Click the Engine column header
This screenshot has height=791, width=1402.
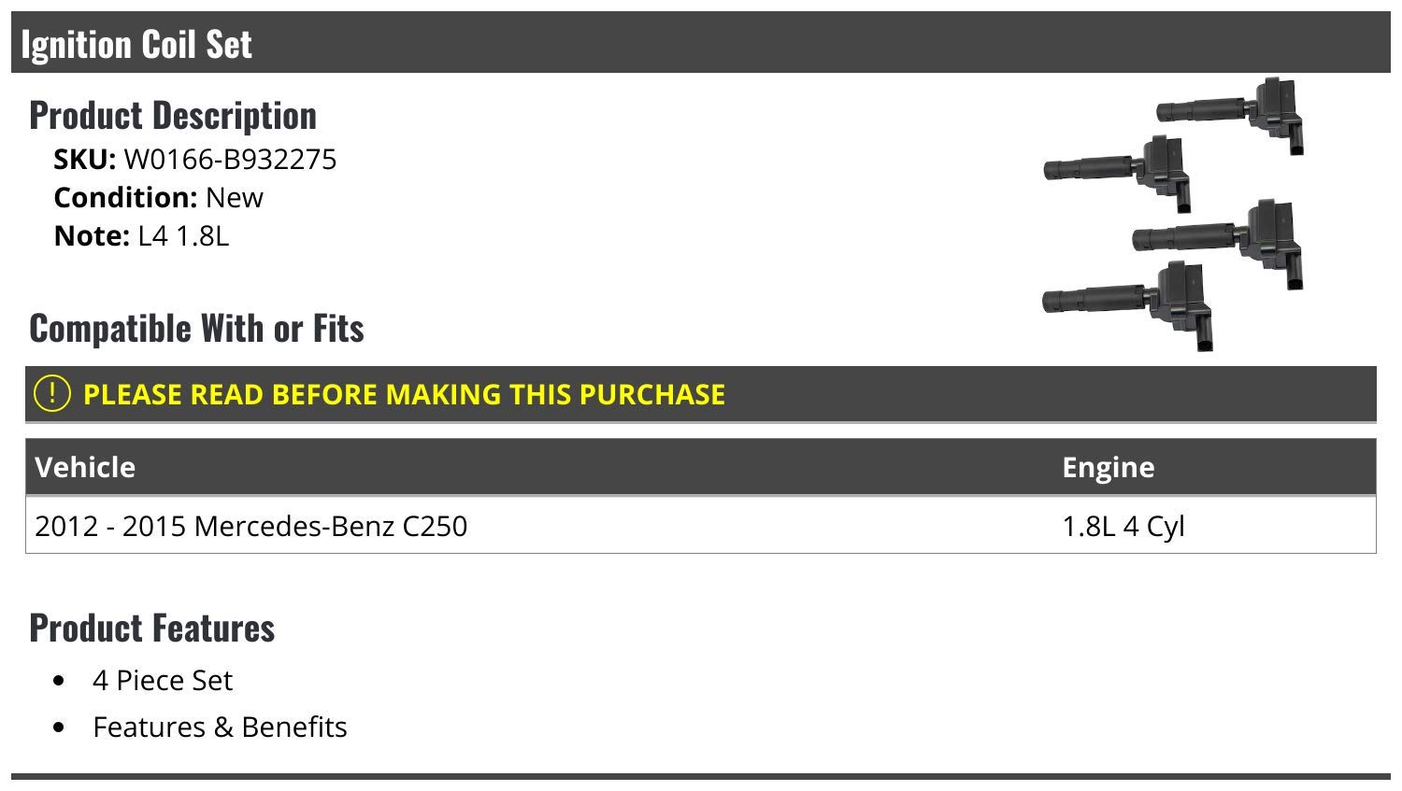[1109, 467]
